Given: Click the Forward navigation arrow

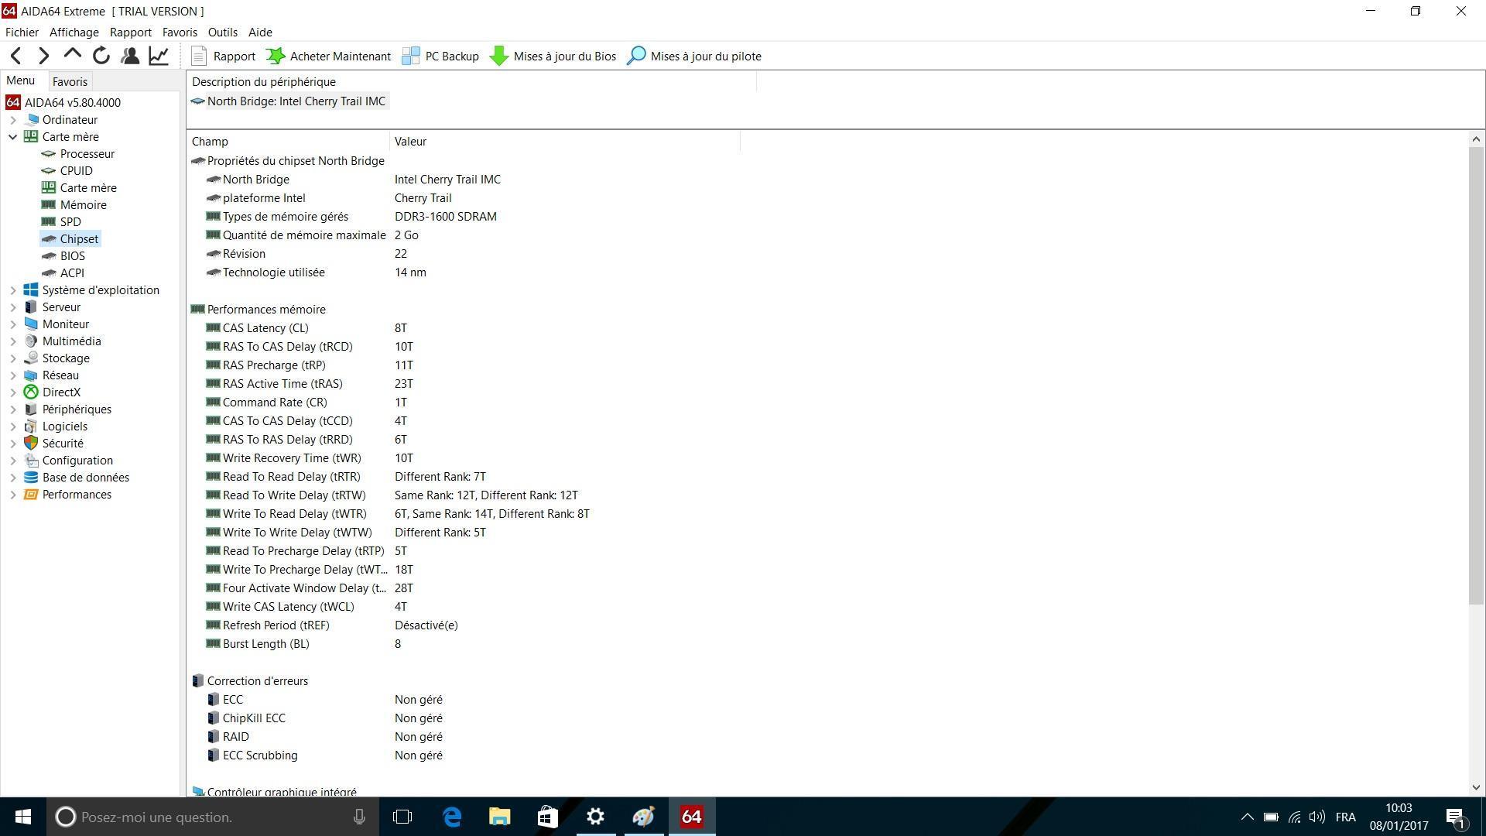Looking at the screenshot, I should [44, 56].
